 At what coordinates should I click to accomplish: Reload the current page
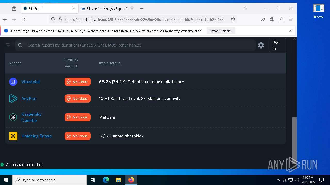pos(23,19)
